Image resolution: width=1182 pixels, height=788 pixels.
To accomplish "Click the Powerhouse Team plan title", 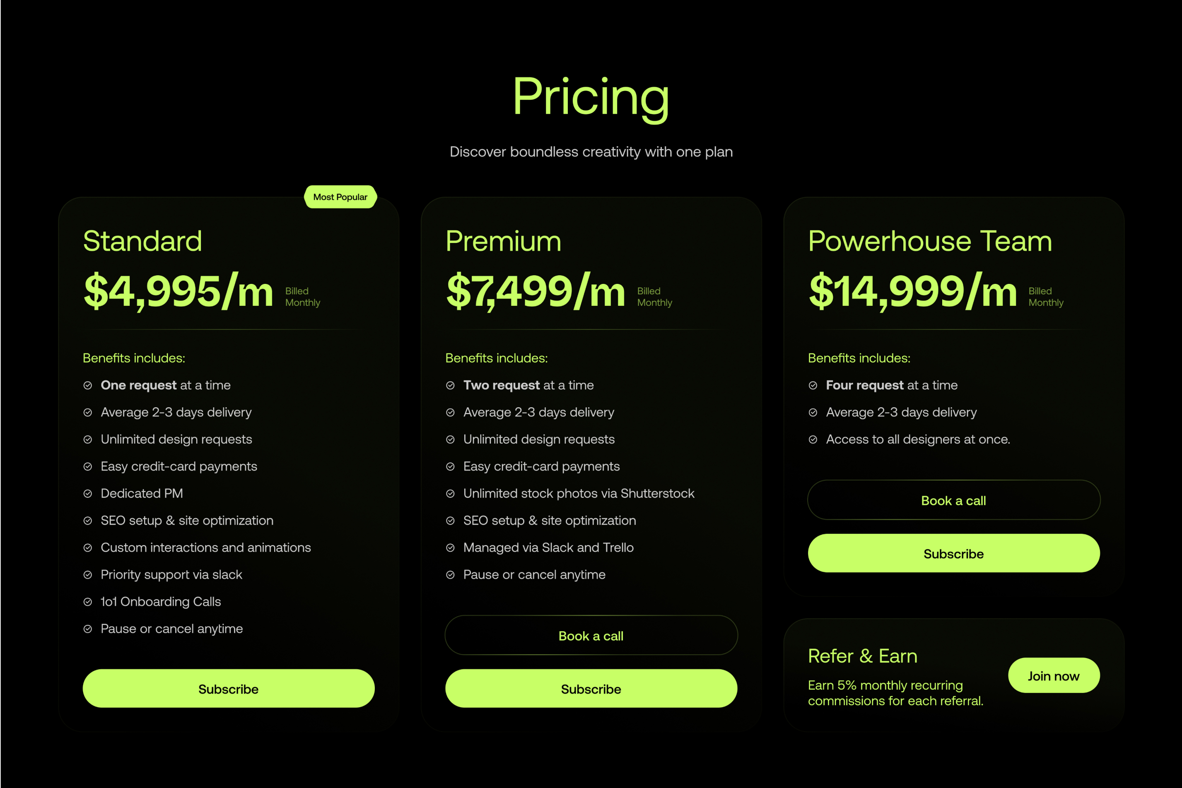I will [930, 241].
